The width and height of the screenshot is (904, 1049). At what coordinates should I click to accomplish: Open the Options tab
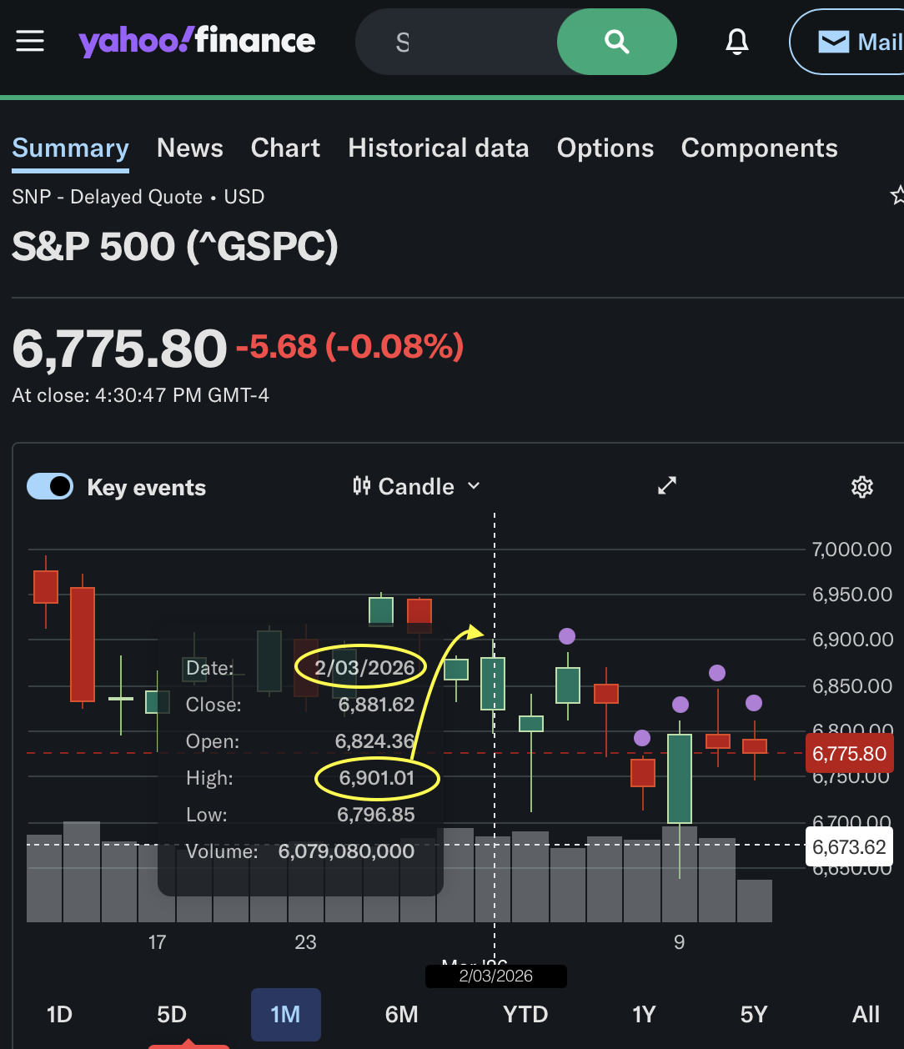click(x=605, y=148)
